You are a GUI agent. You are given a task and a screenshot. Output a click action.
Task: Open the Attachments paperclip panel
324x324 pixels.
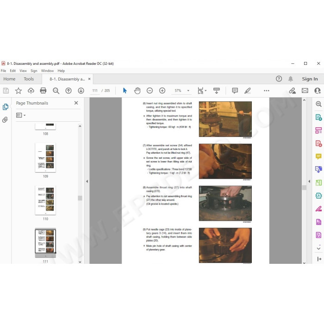coord(5,119)
